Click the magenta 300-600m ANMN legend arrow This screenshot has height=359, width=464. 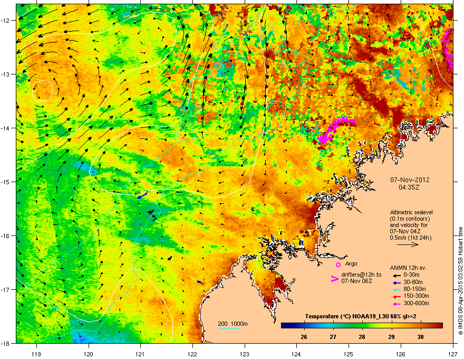click(397, 304)
